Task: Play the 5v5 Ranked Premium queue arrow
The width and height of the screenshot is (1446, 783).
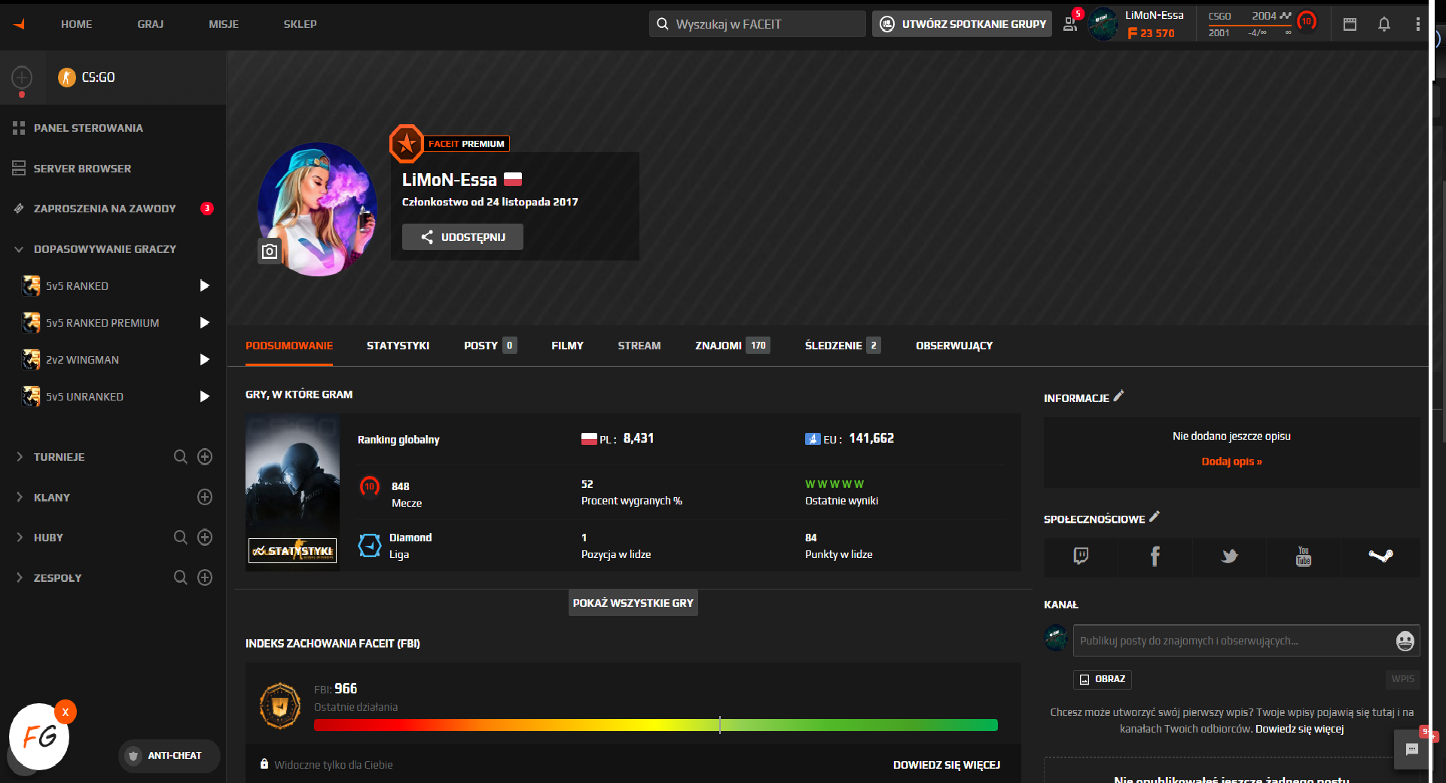Action: coord(204,323)
